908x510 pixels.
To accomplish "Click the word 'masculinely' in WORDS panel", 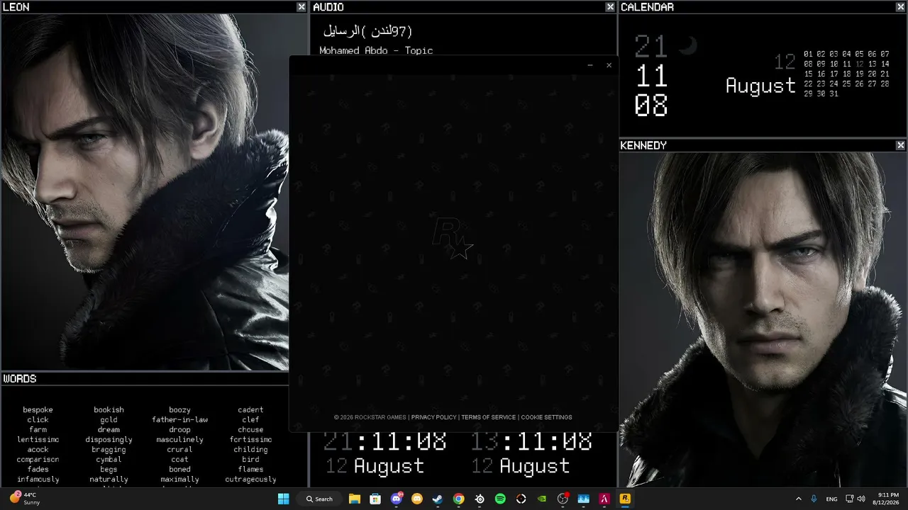I will (179, 440).
